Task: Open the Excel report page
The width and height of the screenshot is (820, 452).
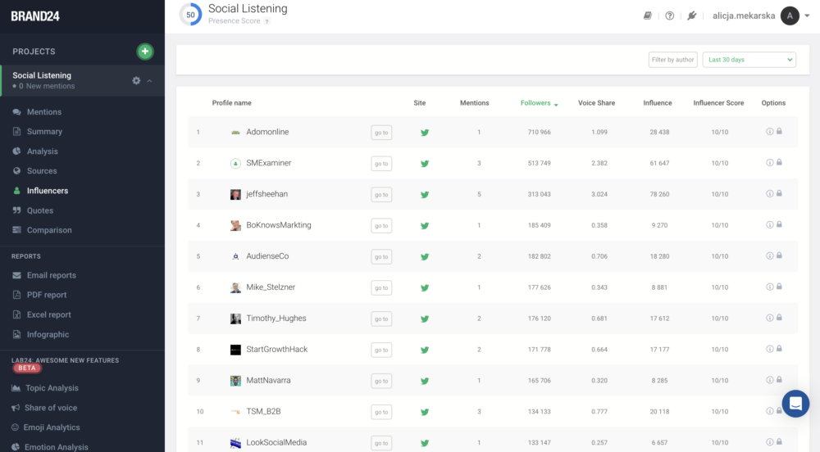Action: (x=48, y=314)
